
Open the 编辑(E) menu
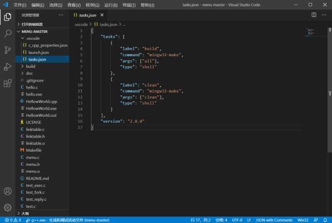[38, 5]
